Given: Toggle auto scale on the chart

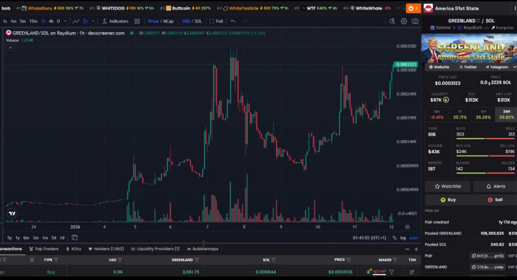Looking at the screenshot, I should 414,238.
